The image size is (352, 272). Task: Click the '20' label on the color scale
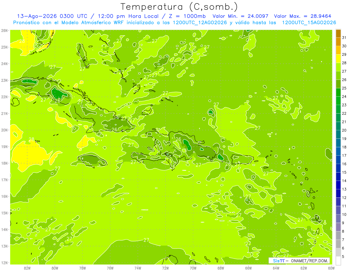[344, 130]
